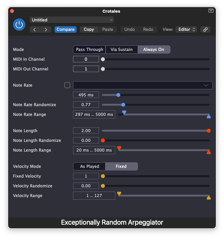The height and width of the screenshot is (238, 224).
Task: Open the Untitled preset dropdown
Action: click(x=72, y=20)
